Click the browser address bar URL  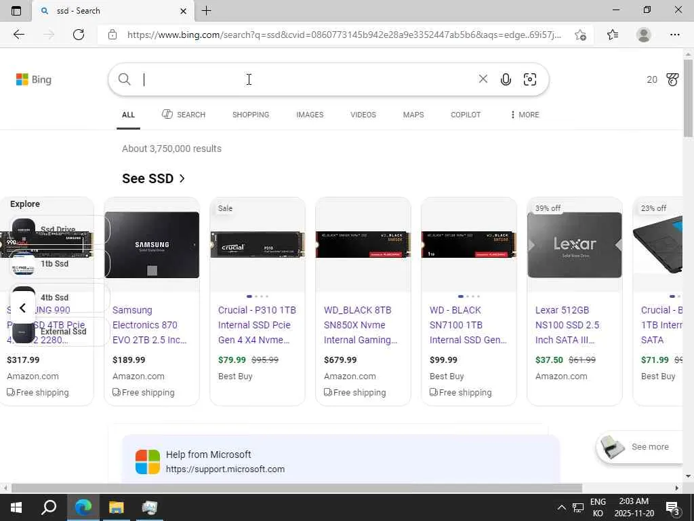[344, 35]
